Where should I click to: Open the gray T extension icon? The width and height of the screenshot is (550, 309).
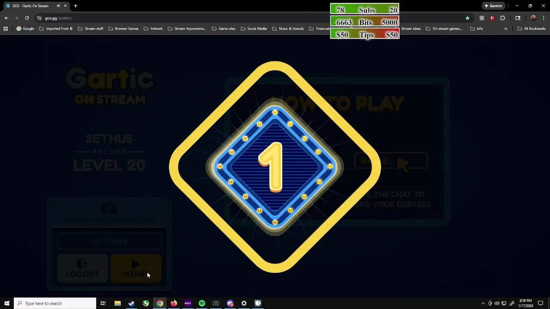[x=482, y=18]
